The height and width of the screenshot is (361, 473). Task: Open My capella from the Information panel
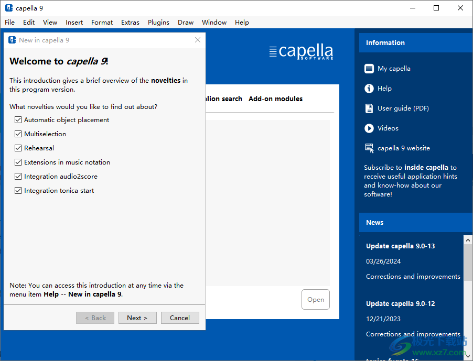coord(369,69)
